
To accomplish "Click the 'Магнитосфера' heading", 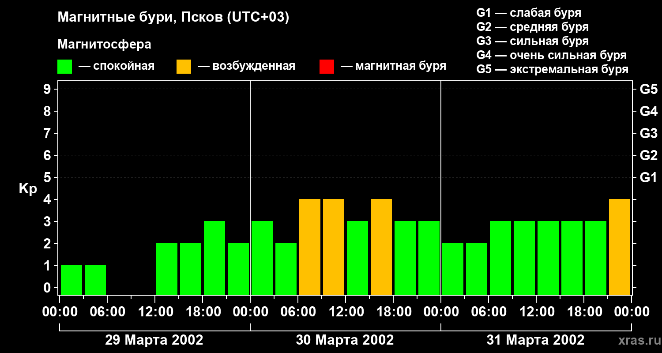I will coord(104,45).
